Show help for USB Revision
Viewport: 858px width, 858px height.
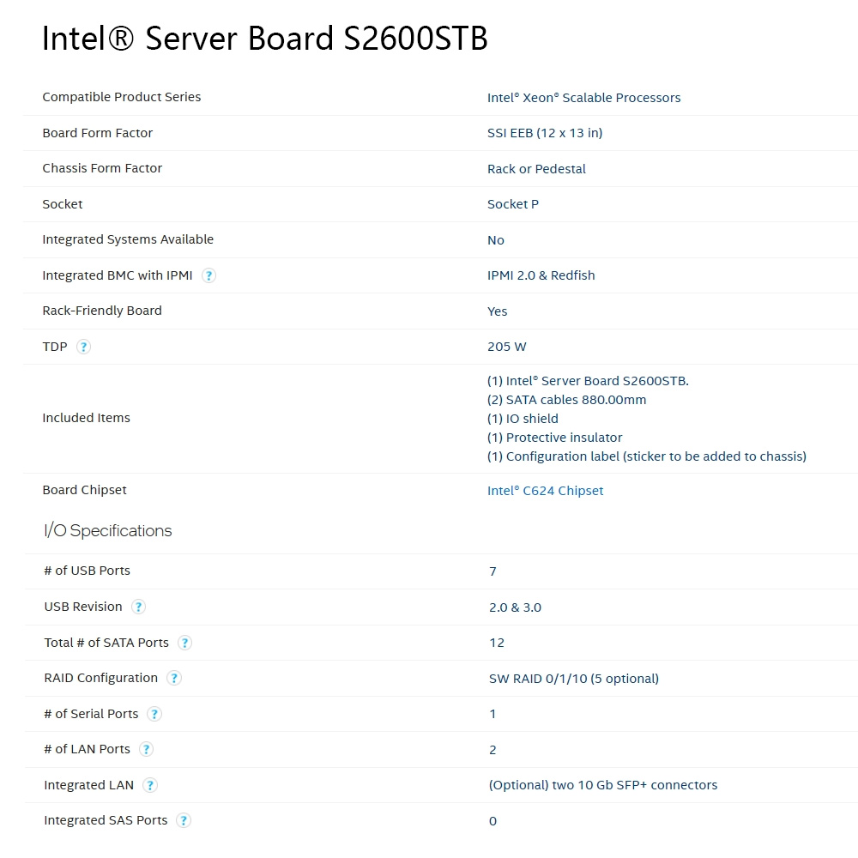click(x=138, y=607)
